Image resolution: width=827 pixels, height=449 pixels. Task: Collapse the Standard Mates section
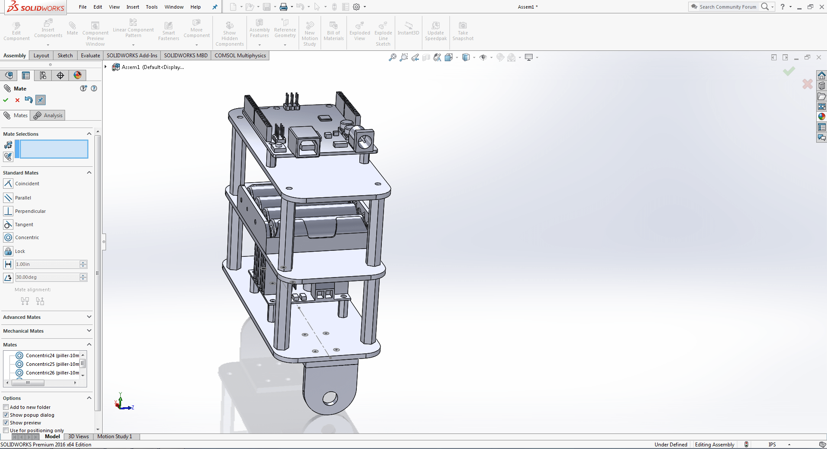pyautogui.click(x=89, y=173)
